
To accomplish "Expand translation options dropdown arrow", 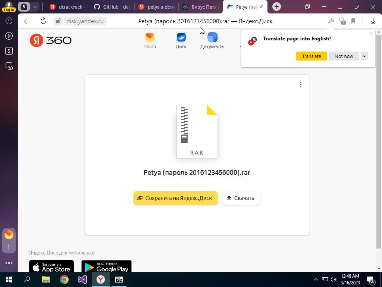I will (x=364, y=56).
